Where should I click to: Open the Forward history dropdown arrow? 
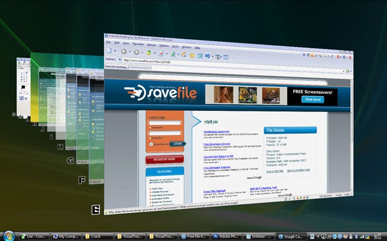click(143, 52)
